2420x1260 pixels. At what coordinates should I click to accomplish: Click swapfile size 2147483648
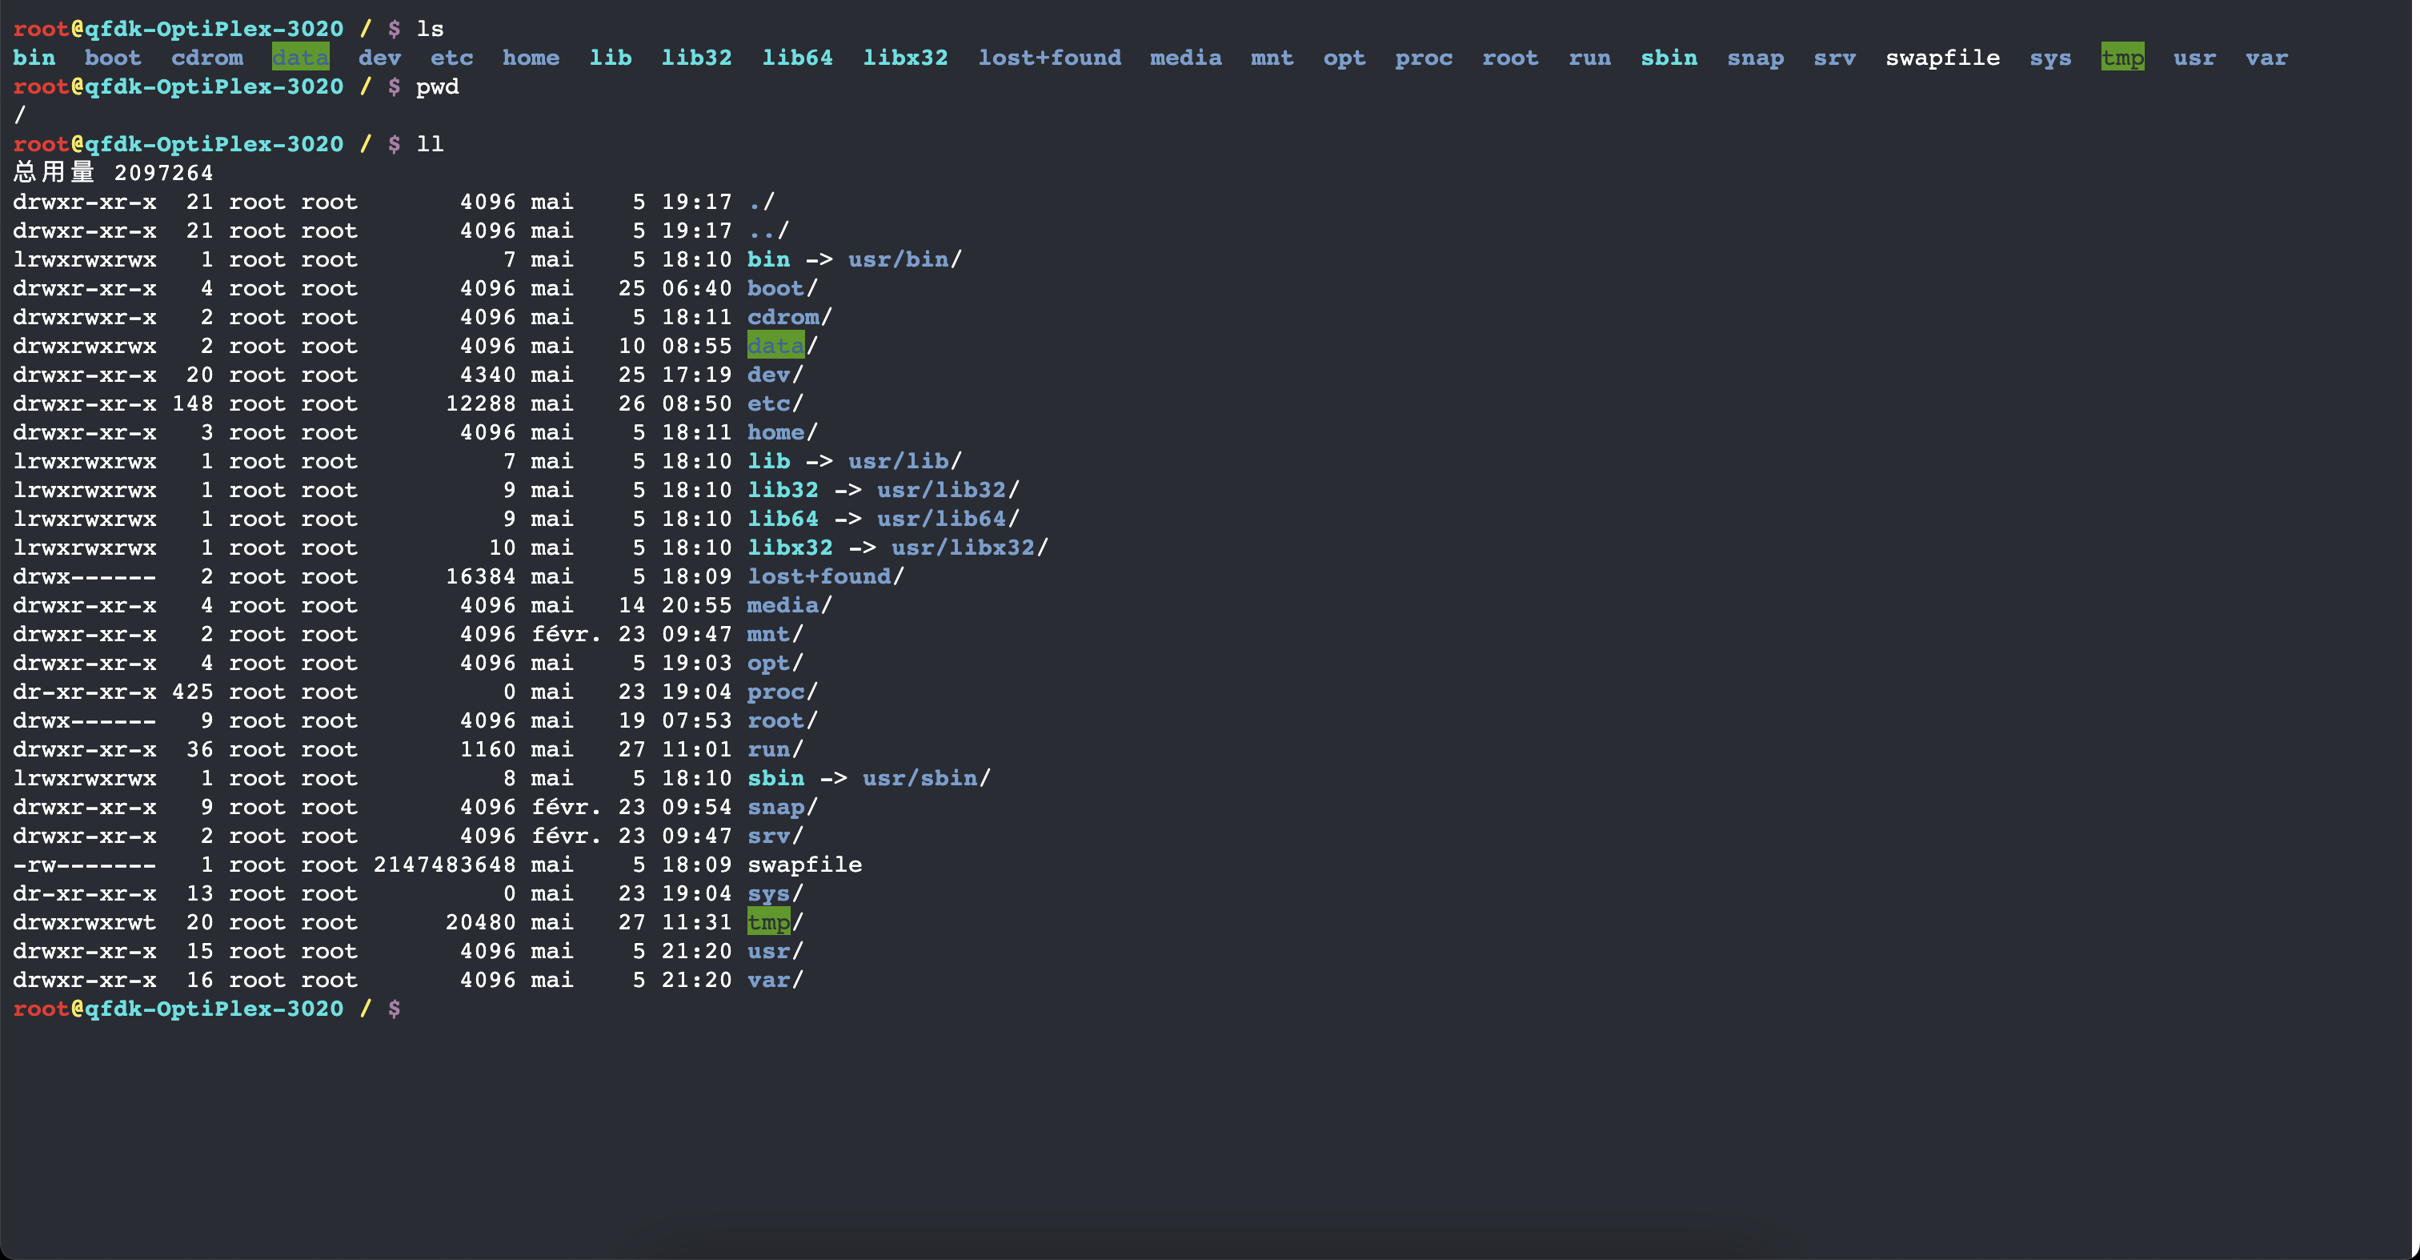(x=444, y=865)
